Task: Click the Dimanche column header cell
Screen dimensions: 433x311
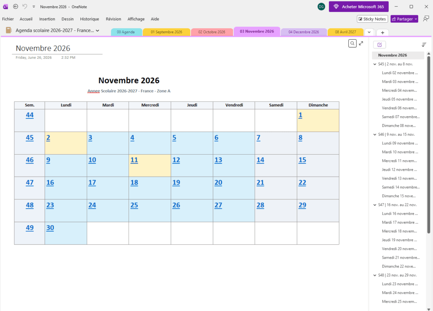Action: pyautogui.click(x=318, y=105)
